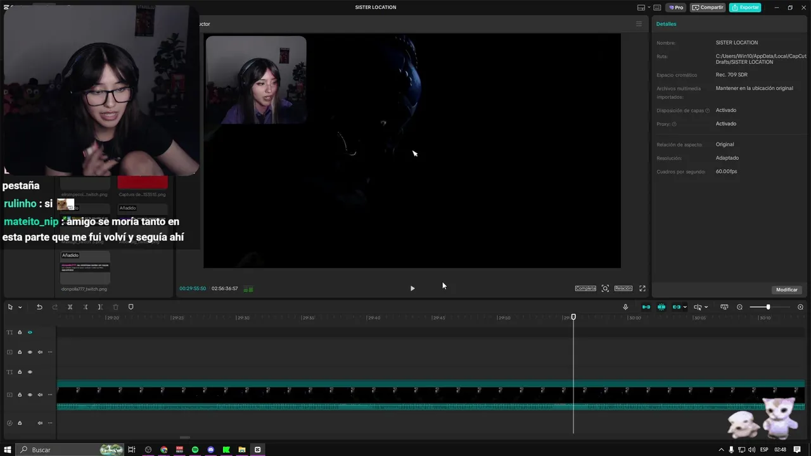
Task: Play the preview video
Action: [x=412, y=288]
